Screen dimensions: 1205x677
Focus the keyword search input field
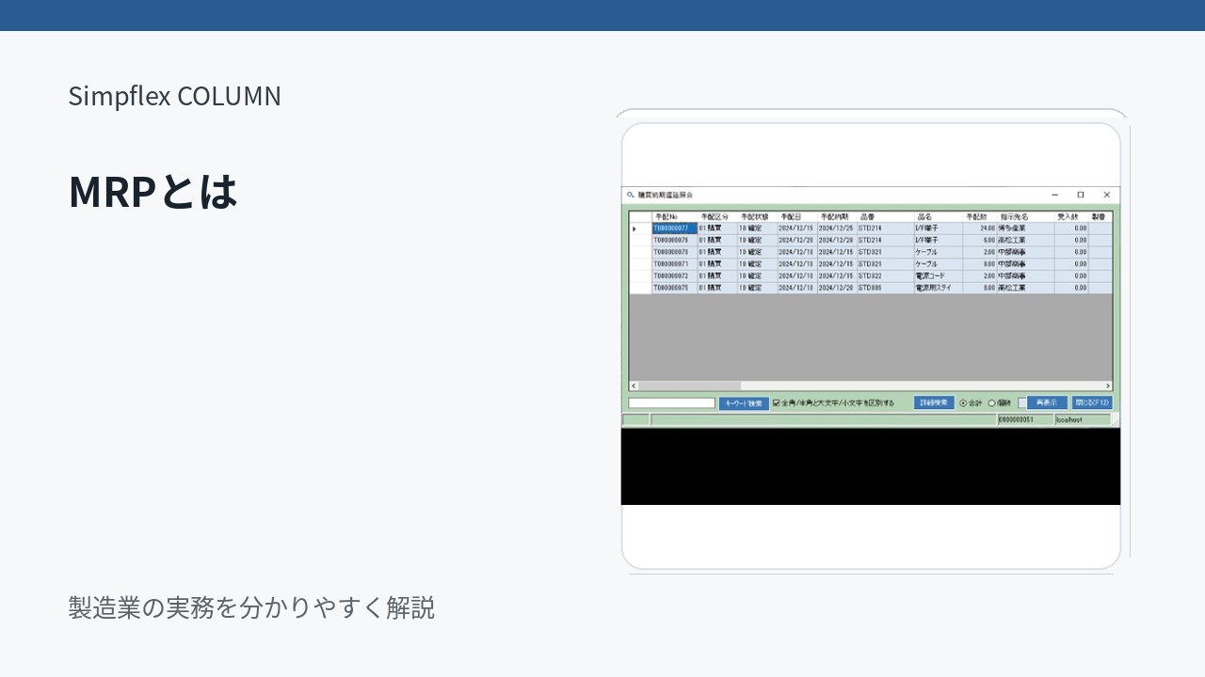pos(672,403)
